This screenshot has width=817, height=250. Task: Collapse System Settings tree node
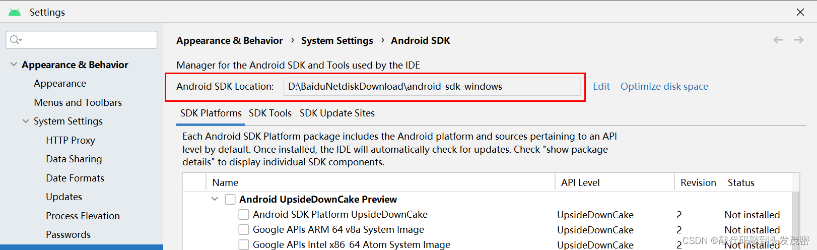(x=26, y=121)
